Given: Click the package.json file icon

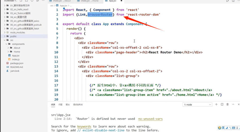Looking at the screenshot, I should [7, 63].
